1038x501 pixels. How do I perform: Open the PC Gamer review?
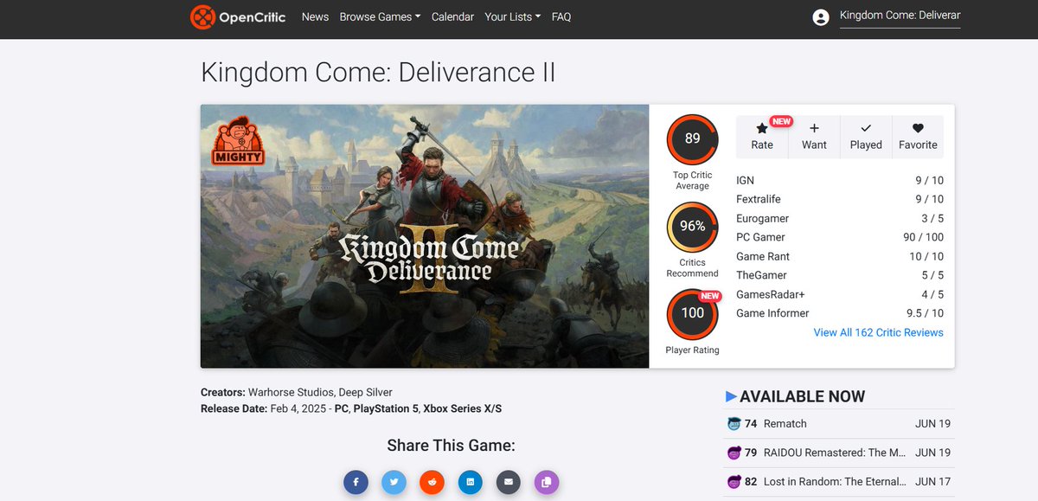760,237
